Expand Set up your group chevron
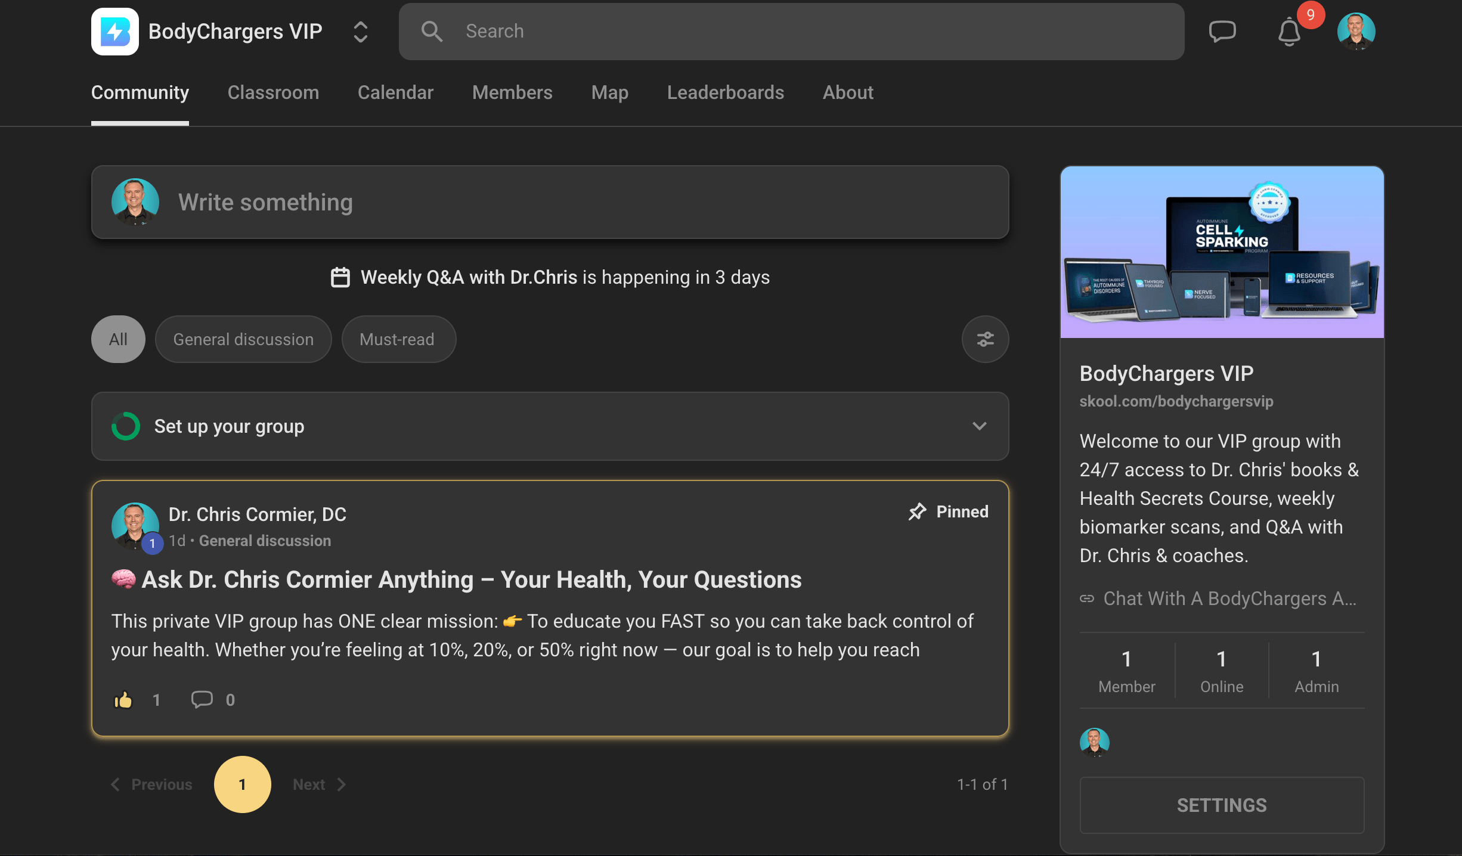Viewport: 1462px width, 856px height. [979, 426]
